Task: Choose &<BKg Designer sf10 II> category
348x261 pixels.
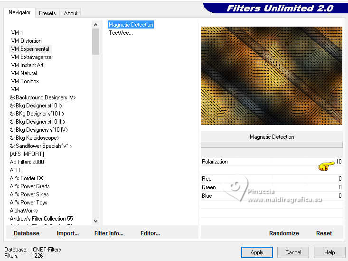Action: click(x=37, y=113)
